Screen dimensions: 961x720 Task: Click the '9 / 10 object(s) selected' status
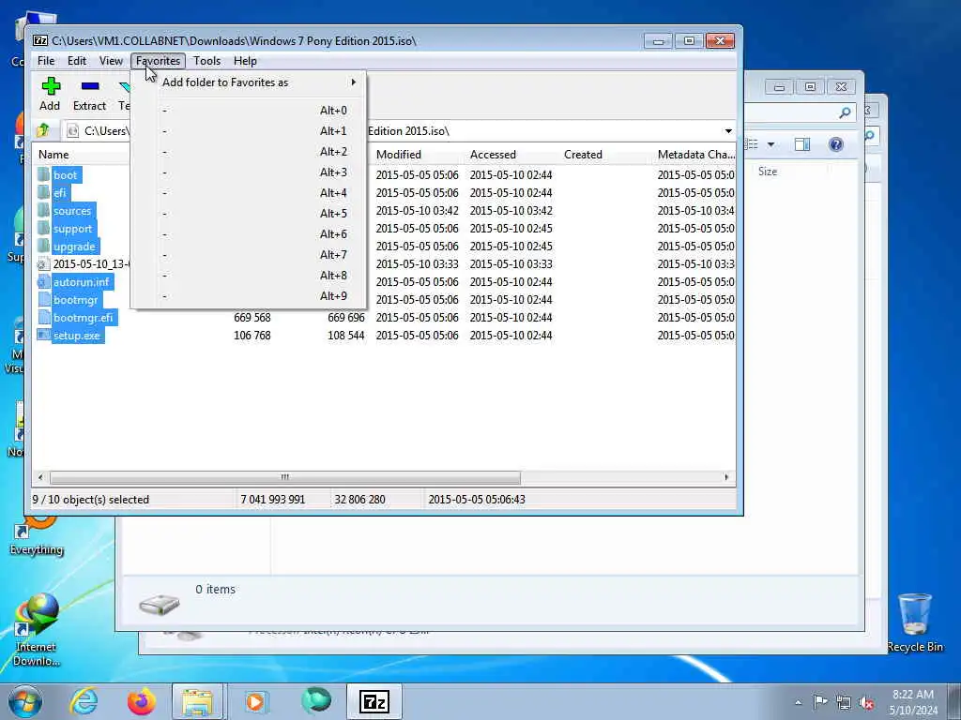91,500
